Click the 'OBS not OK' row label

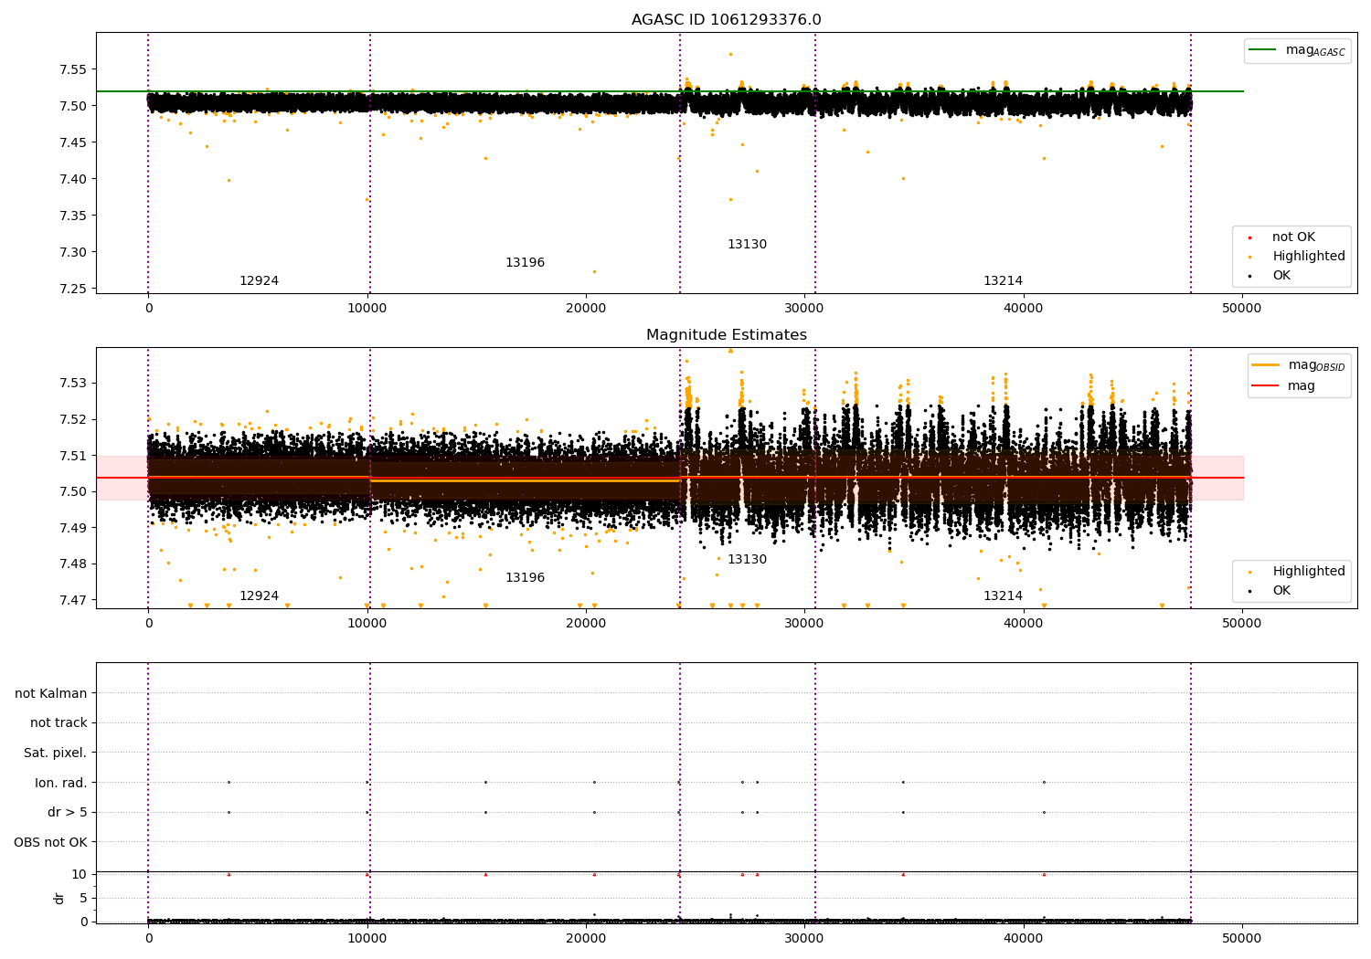[51, 842]
